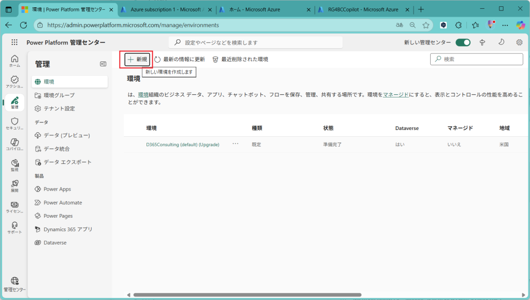The image size is (530, 300).
Task: Open browser settings ellipsis menu
Action: pyautogui.click(x=505, y=25)
